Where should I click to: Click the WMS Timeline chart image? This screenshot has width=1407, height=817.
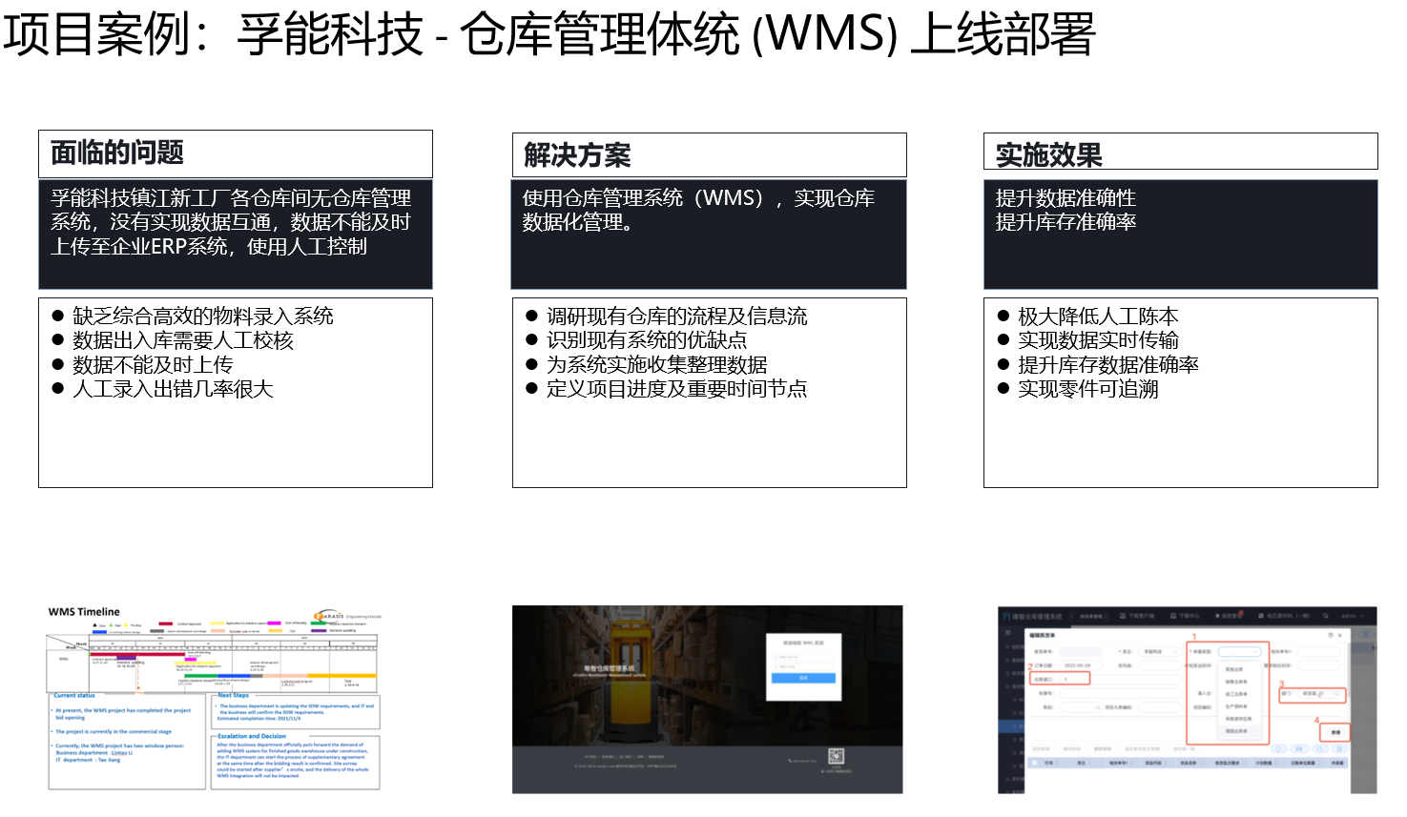(x=214, y=698)
